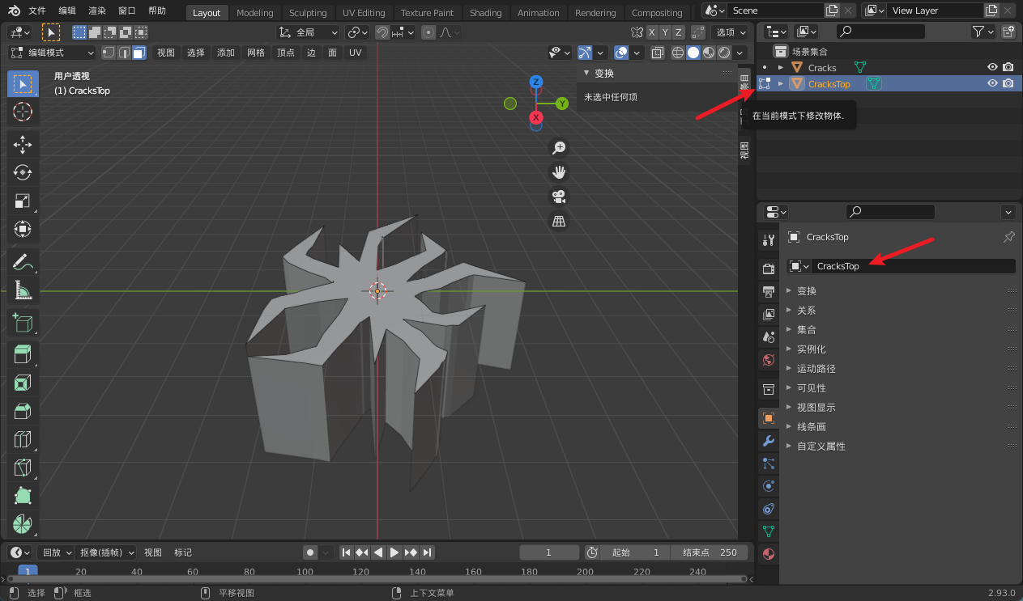Activate the Poly Build tool
Image resolution: width=1023 pixels, height=601 pixels.
click(x=23, y=496)
